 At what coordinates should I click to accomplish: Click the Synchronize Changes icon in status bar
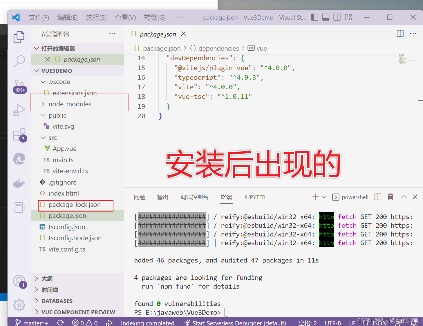click(60, 323)
